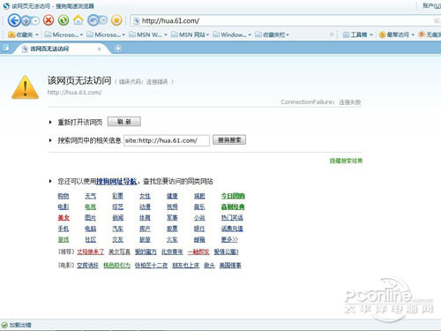Open the 收藏夹 favorites menu
This screenshot has height=331, width=441.
point(24,34)
